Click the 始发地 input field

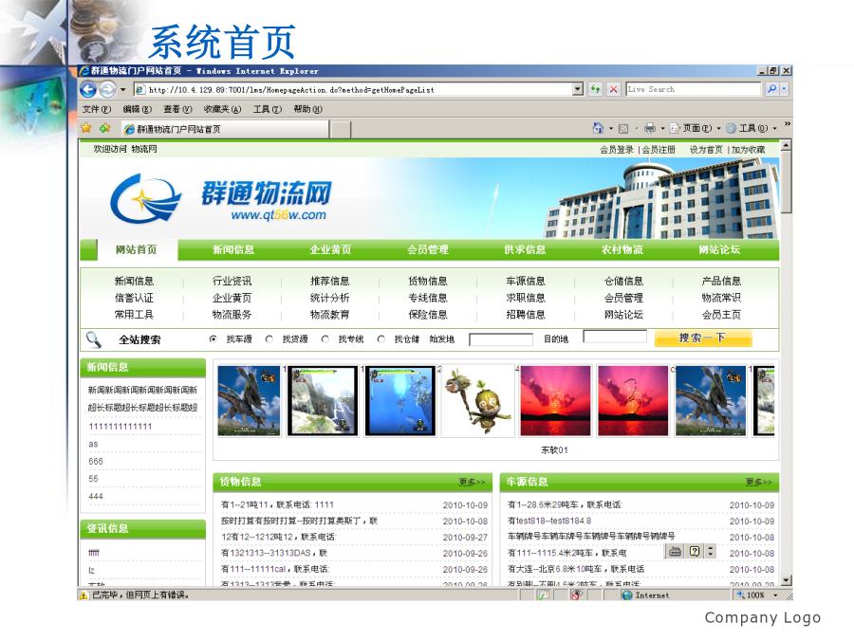tap(500, 338)
